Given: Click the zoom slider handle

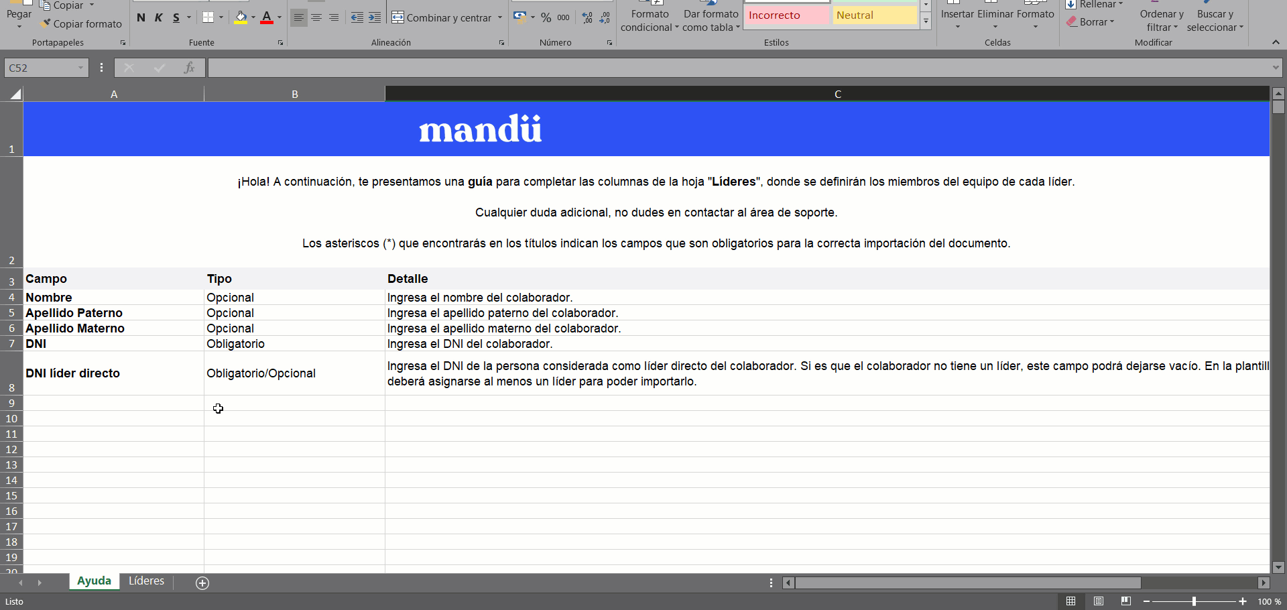Looking at the screenshot, I should point(1194,602).
